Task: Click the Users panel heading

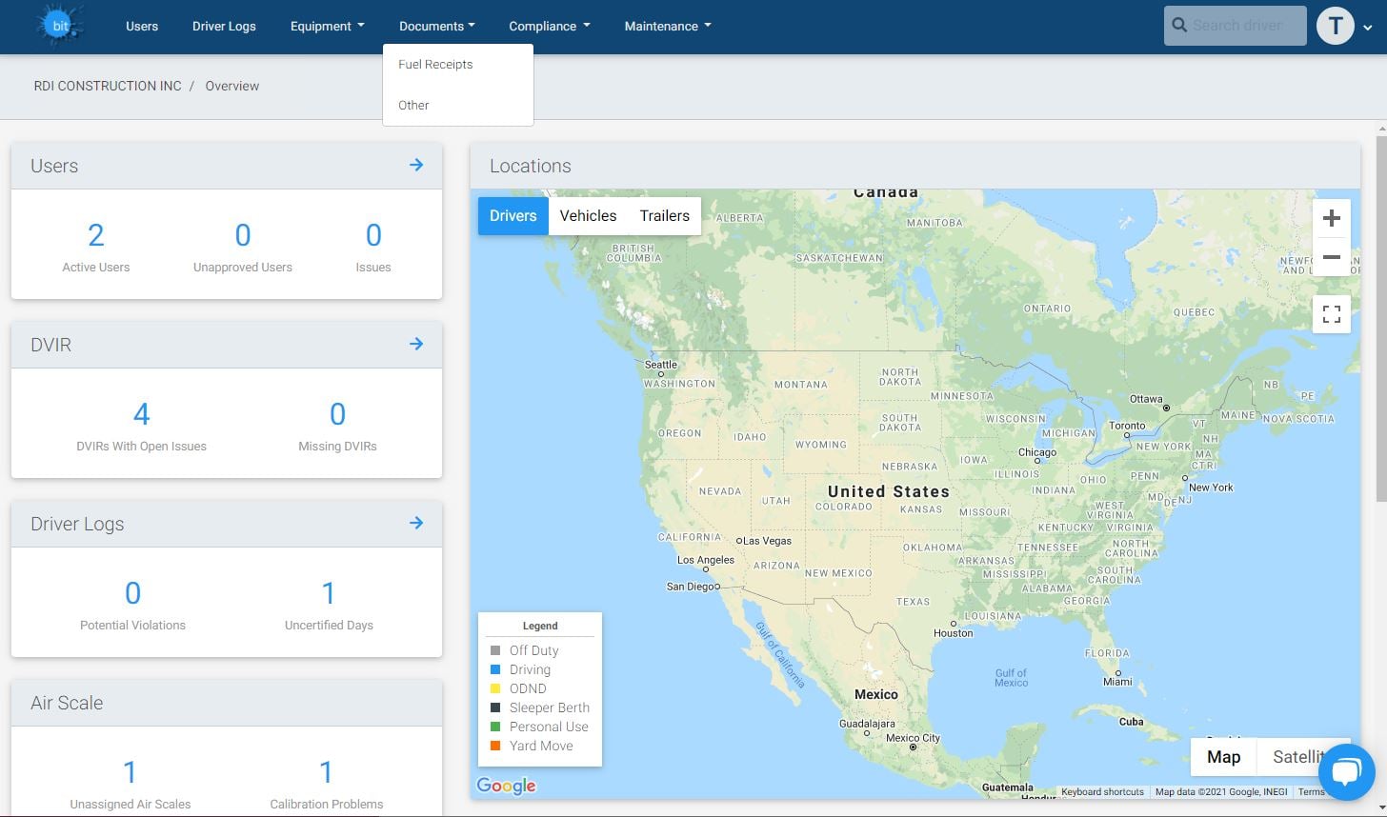Action: (54, 166)
